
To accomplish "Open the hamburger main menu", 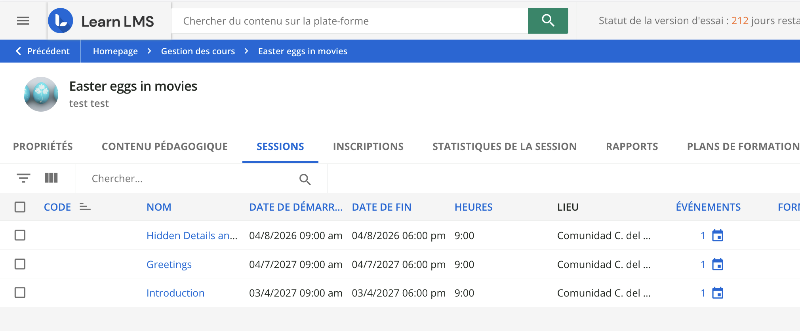I will click(23, 21).
